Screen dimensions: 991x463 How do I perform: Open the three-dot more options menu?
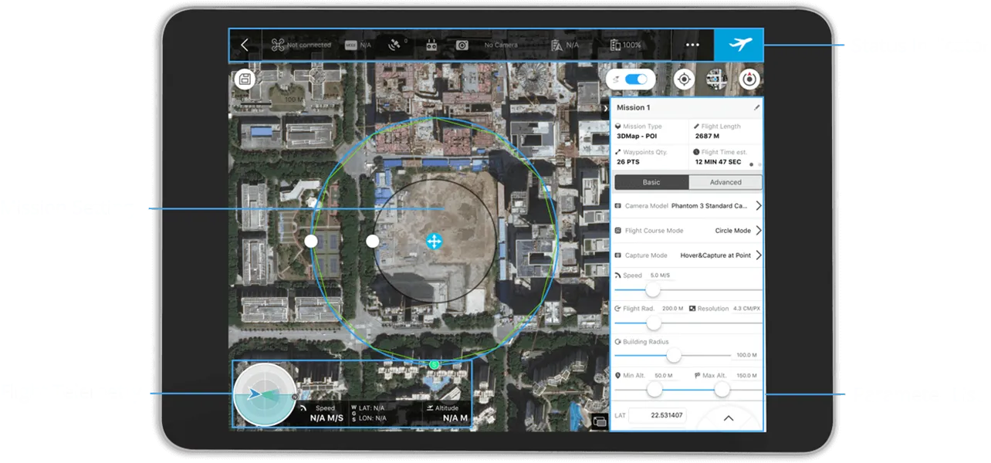[692, 45]
